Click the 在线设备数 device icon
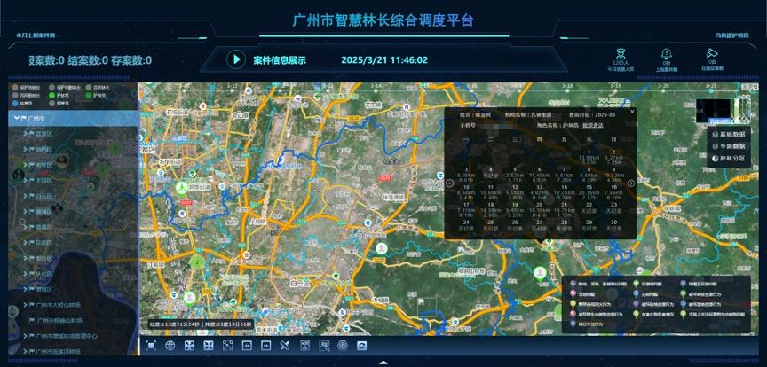This screenshot has width=767, height=367. pyautogui.click(x=713, y=53)
